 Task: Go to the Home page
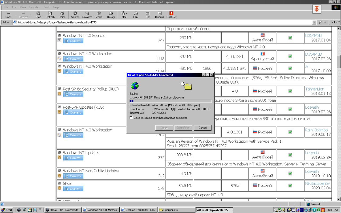[62, 15]
